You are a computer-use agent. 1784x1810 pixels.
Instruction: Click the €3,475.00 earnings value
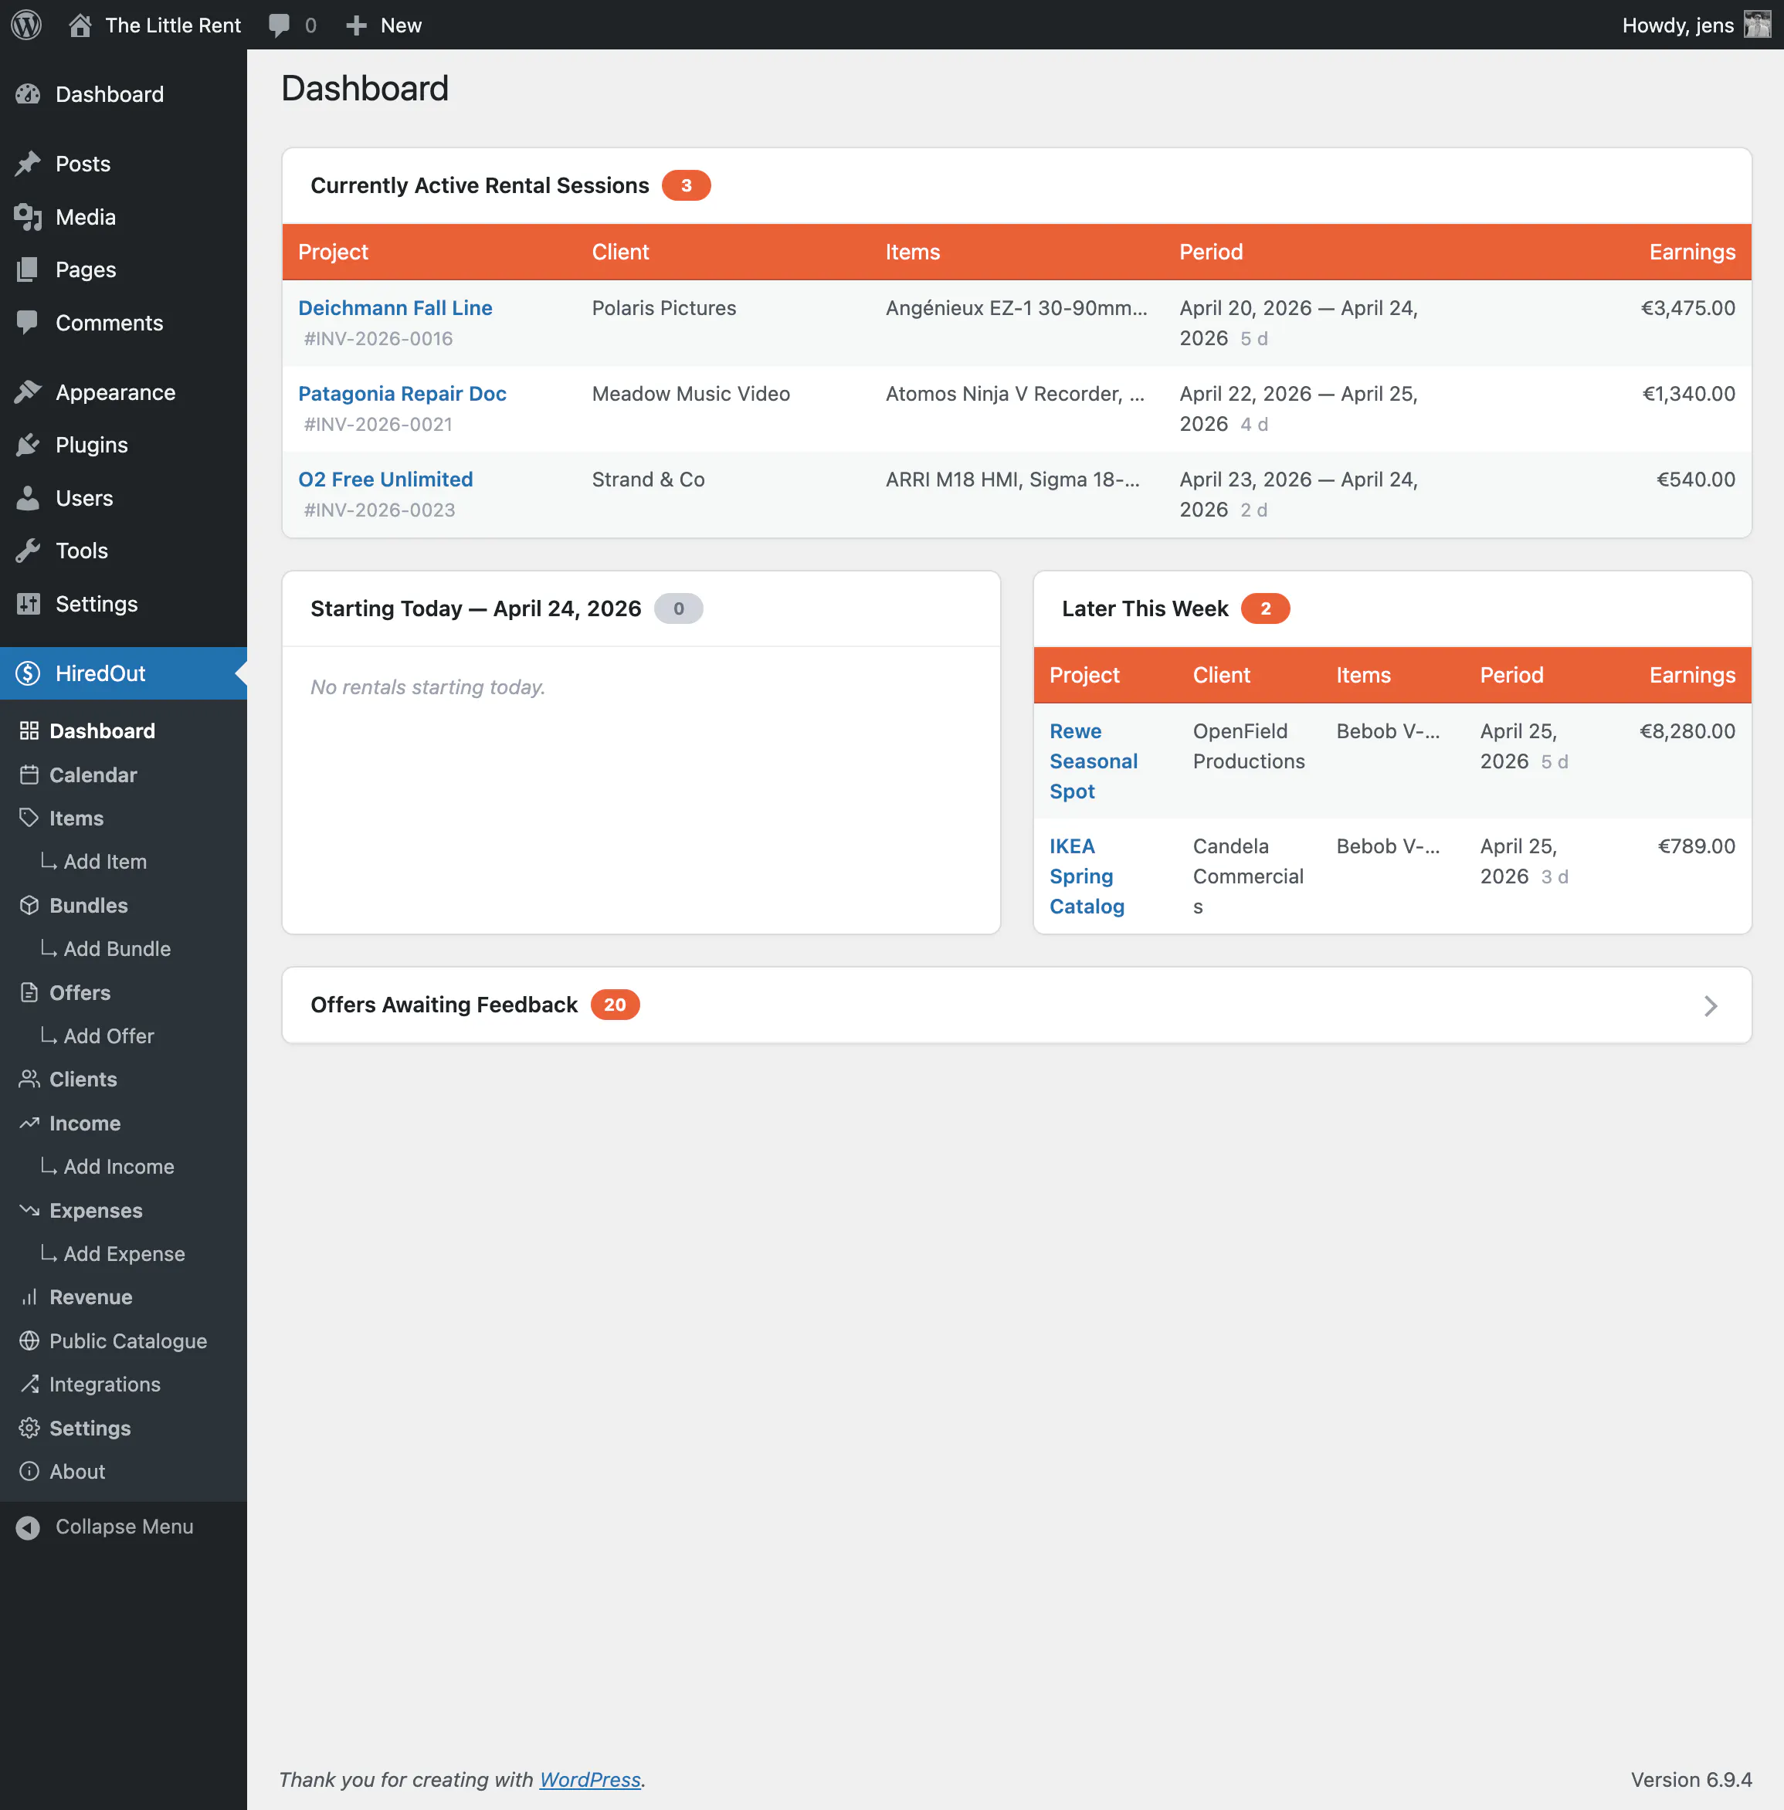1688,308
